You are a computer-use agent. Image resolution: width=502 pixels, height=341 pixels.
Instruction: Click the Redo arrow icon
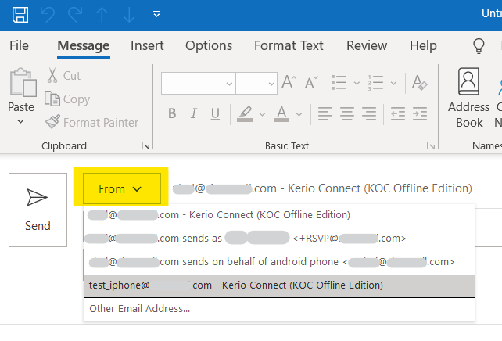(x=75, y=15)
